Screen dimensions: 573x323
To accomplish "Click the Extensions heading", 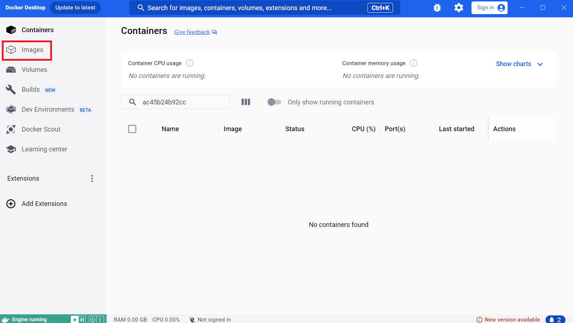I will (23, 178).
